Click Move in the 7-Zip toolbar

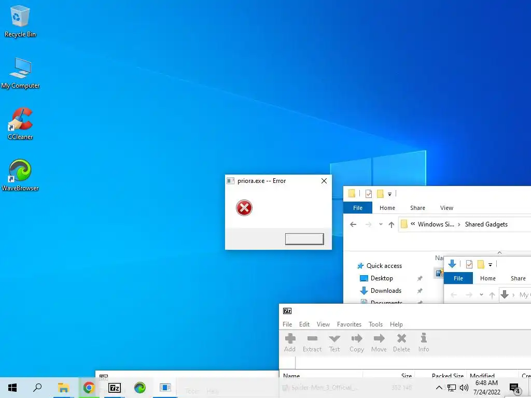click(379, 343)
